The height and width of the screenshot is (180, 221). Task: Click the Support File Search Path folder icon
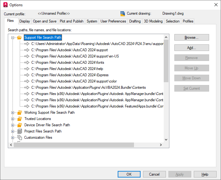click(20, 37)
